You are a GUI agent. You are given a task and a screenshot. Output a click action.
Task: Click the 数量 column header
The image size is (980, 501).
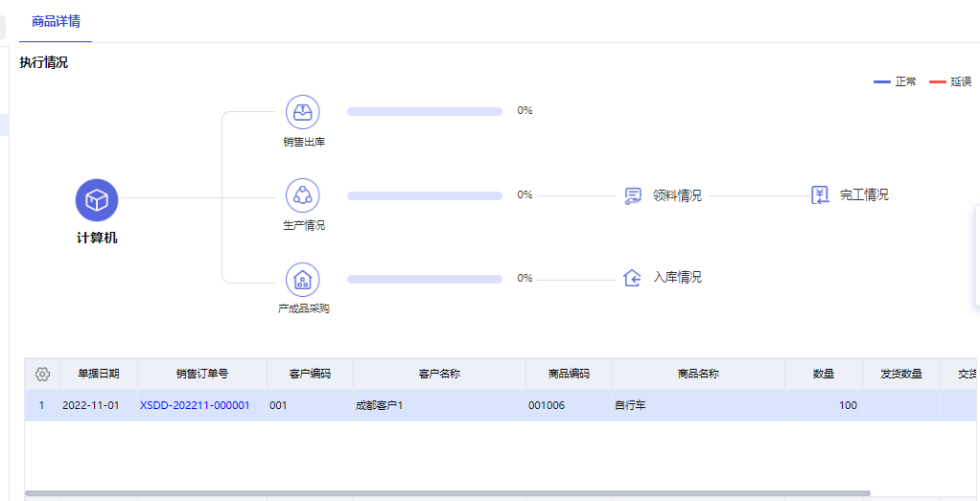point(824,375)
